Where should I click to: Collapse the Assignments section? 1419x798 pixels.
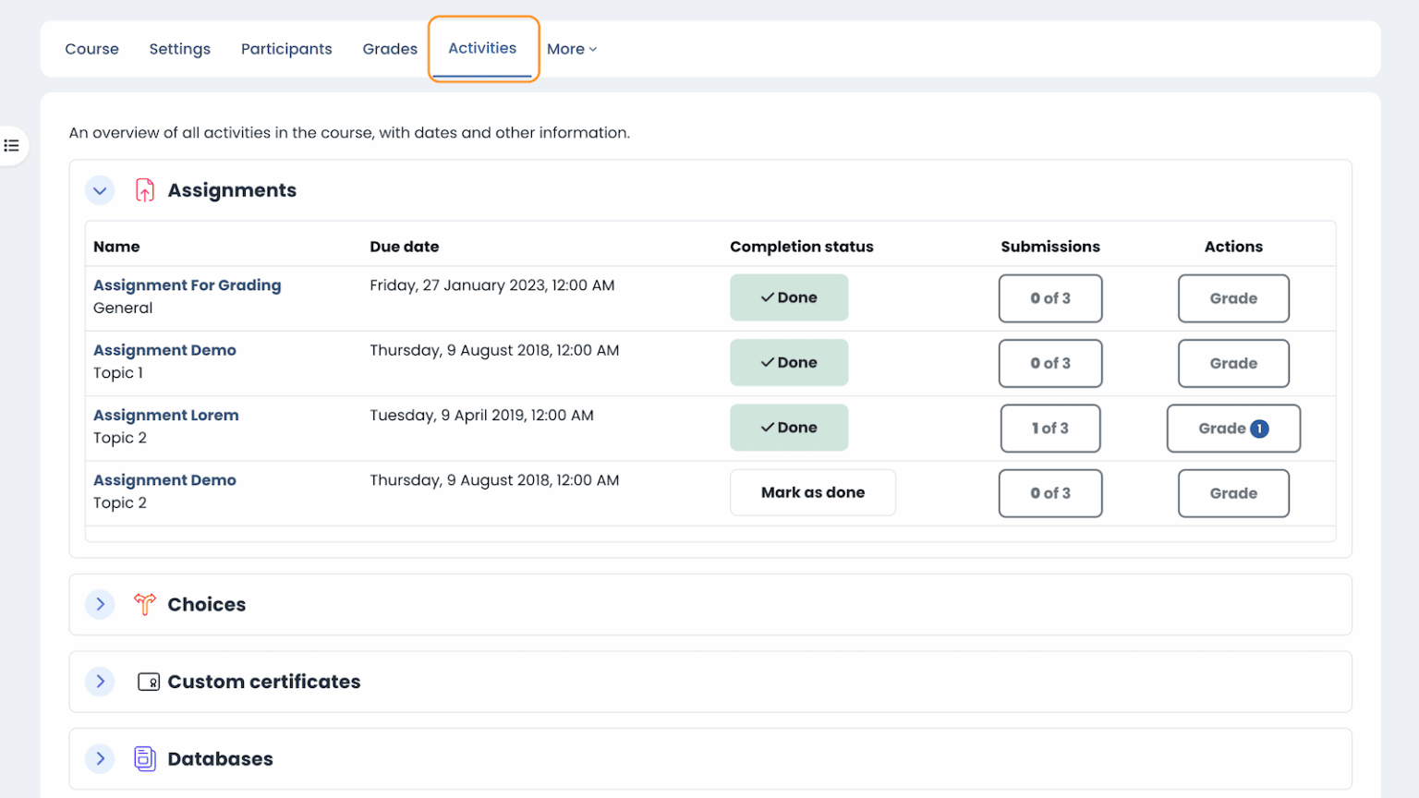(x=100, y=190)
